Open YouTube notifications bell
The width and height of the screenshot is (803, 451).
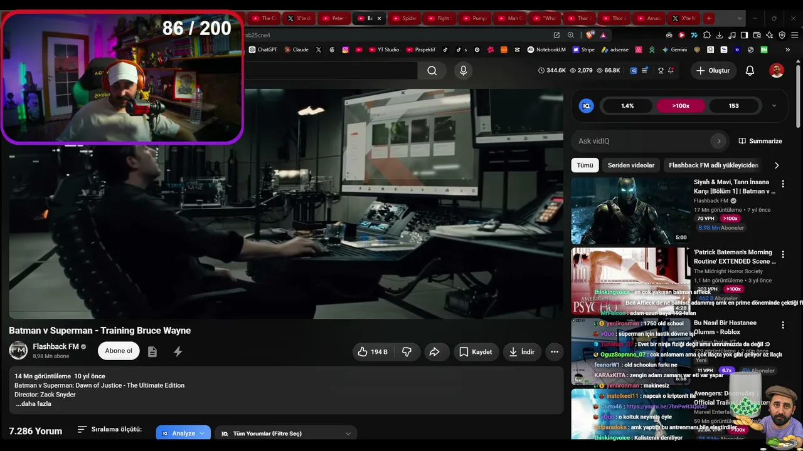tap(750, 71)
